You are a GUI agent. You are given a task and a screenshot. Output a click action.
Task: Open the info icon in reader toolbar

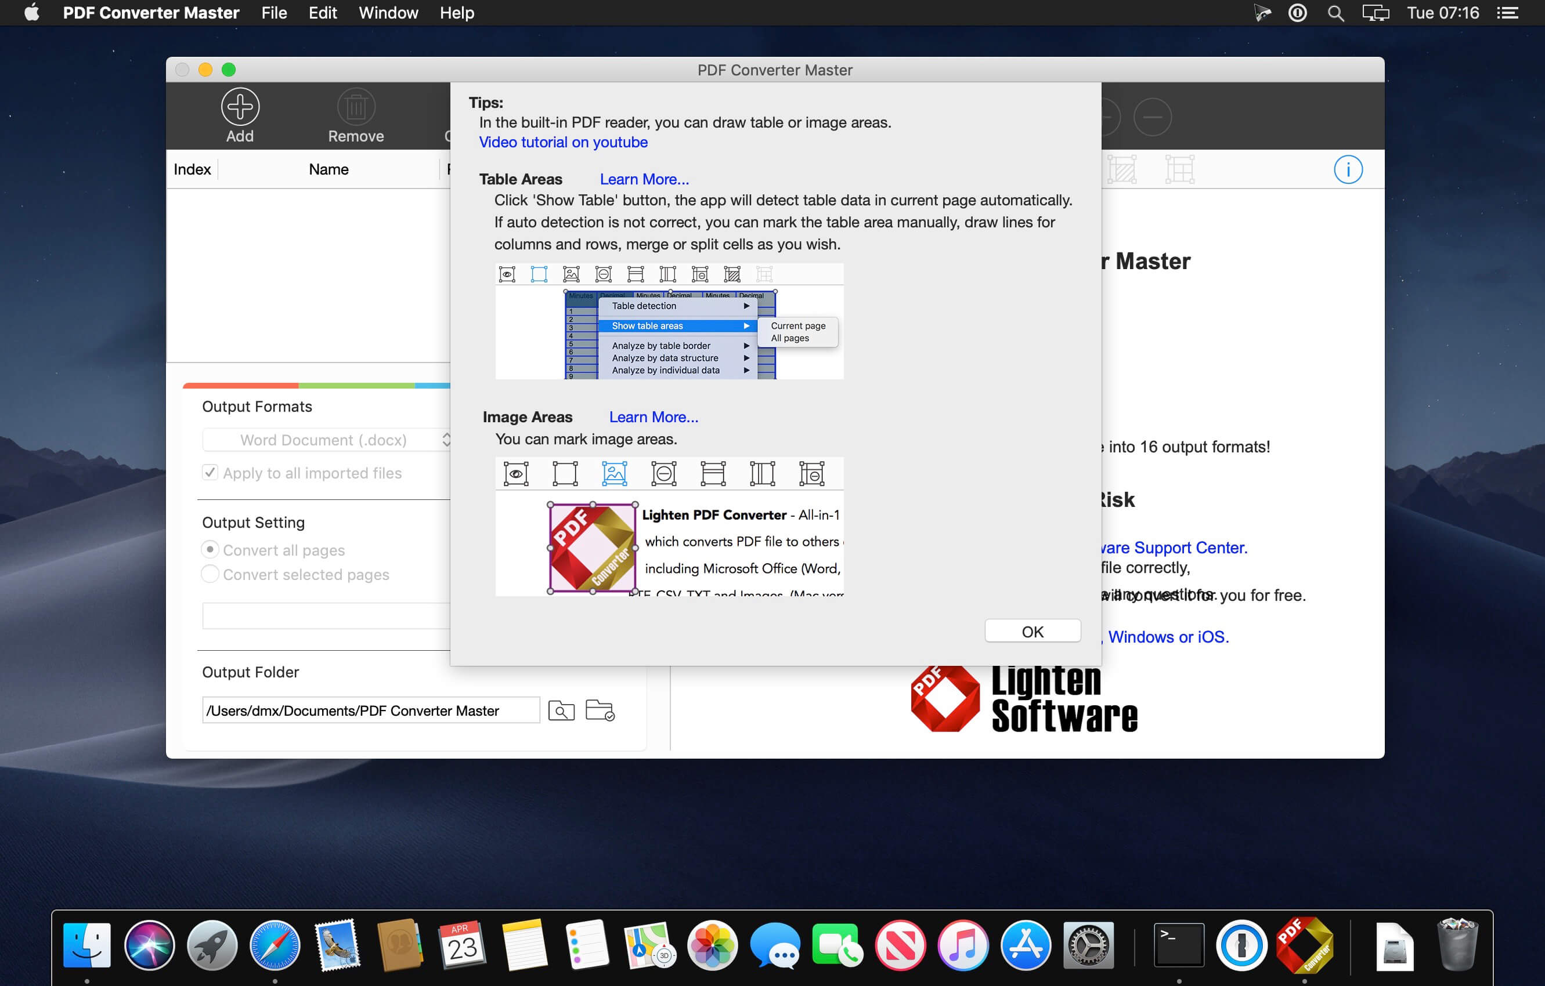tap(1348, 170)
